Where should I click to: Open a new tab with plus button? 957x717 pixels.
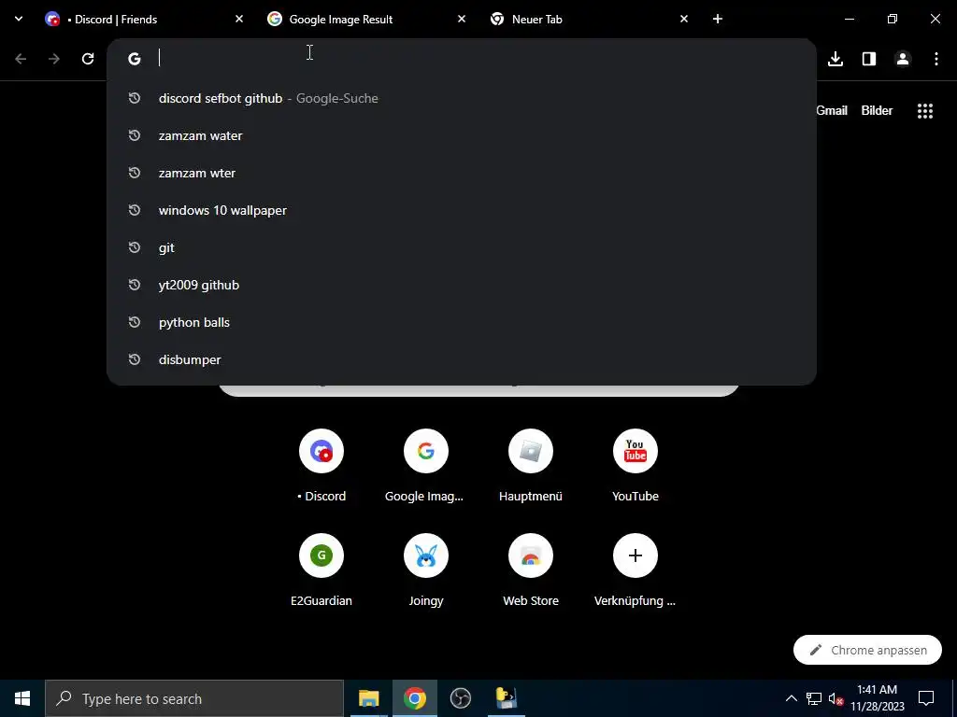(x=718, y=19)
